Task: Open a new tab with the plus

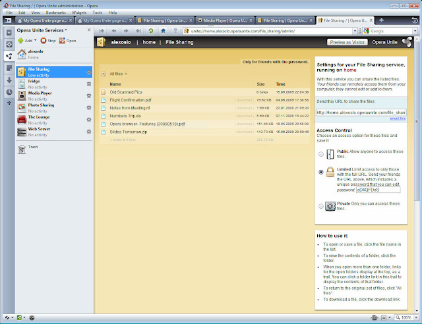Action: pyautogui.click(x=381, y=20)
